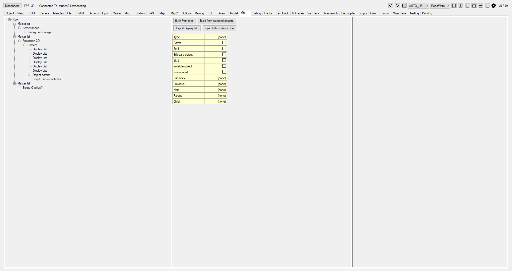Click the Disconnect button
Image resolution: width=512 pixels, height=271 pixels.
[x=12, y=6]
